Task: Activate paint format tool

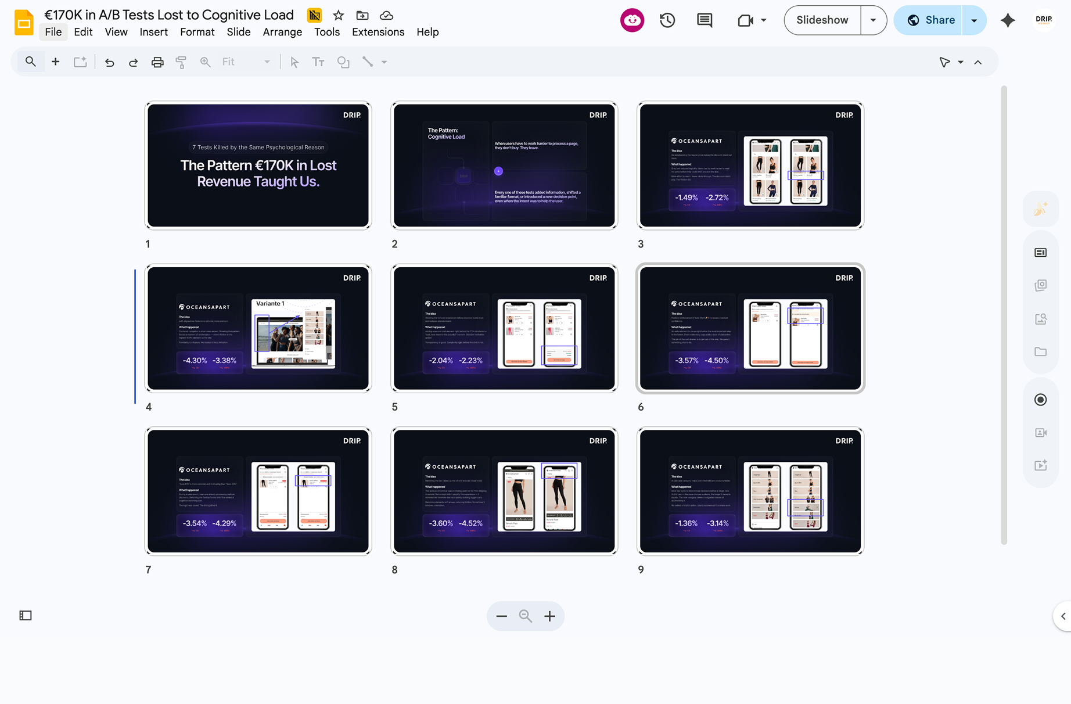Action: [181, 62]
